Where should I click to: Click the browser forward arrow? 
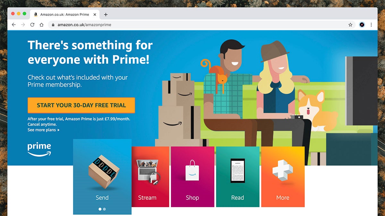23,25
